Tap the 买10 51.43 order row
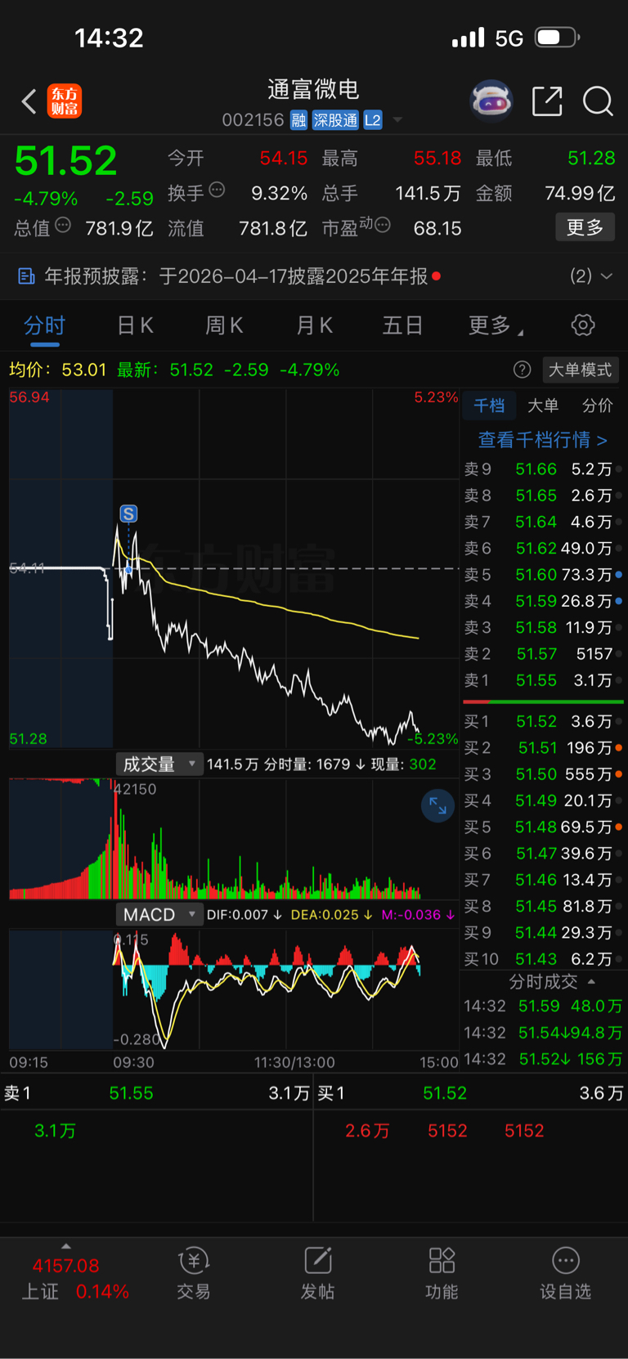This screenshot has width=628, height=1359. 543,959
